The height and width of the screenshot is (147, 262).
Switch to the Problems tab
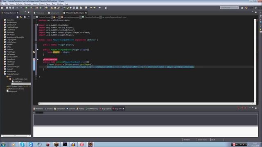pyautogui.click(x=38, y=109)
